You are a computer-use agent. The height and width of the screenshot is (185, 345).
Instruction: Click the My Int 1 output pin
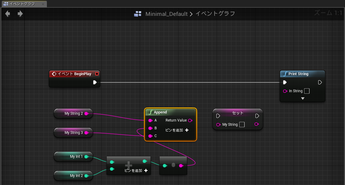tap(87, 157)
